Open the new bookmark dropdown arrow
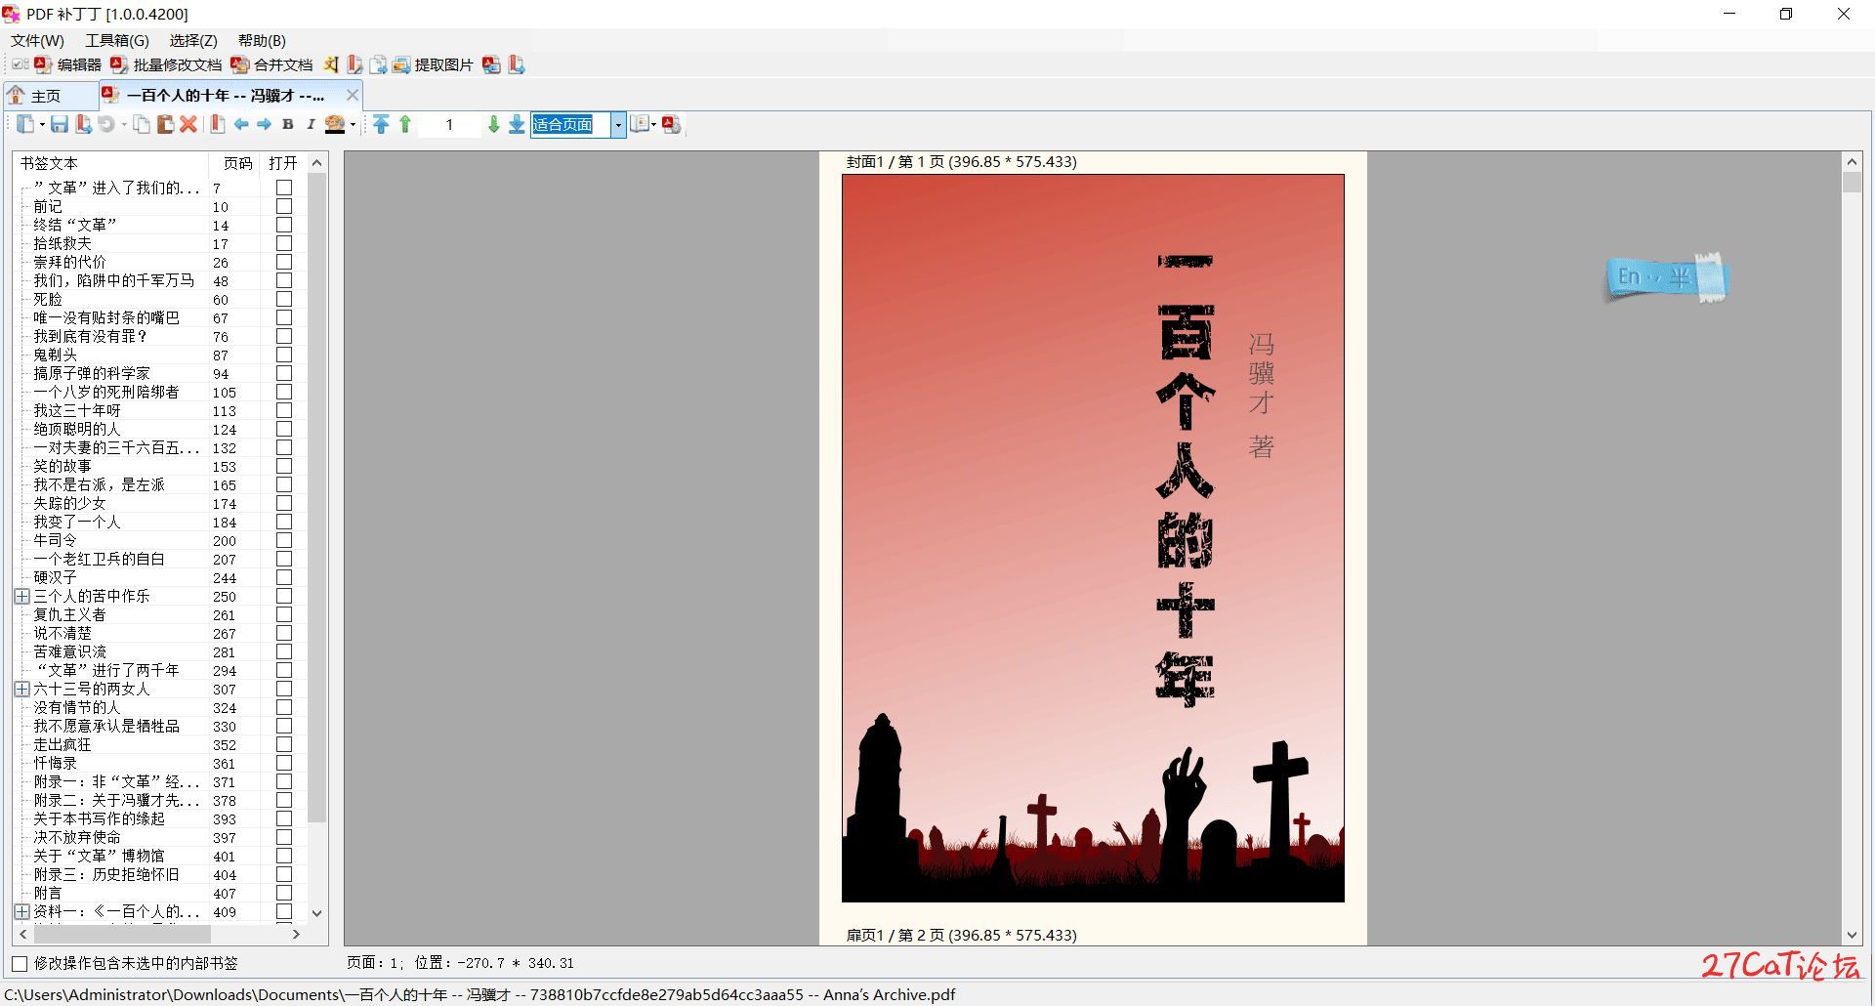 point(42,124)
